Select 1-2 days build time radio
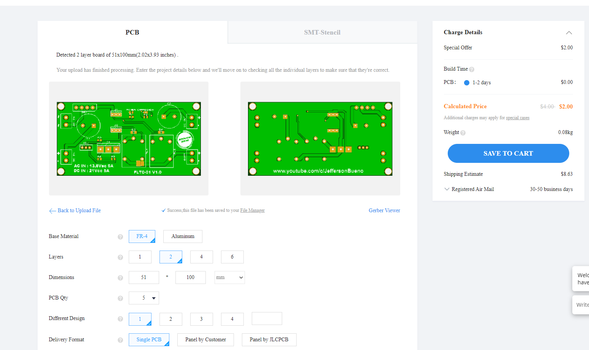The image size is (589, 350). pos(467,83)
